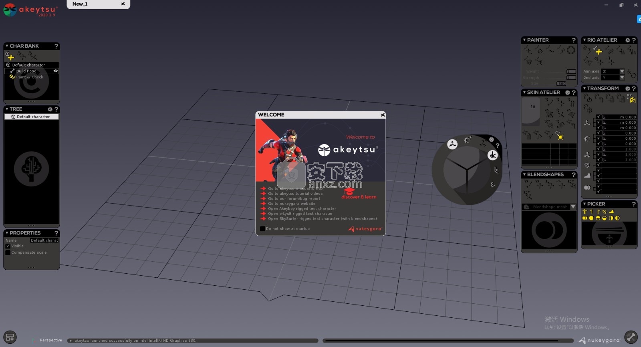This screenshot has height=347, width=641.
Task: Open Aim axis dropdown
Action: click(x=622, y=71)
